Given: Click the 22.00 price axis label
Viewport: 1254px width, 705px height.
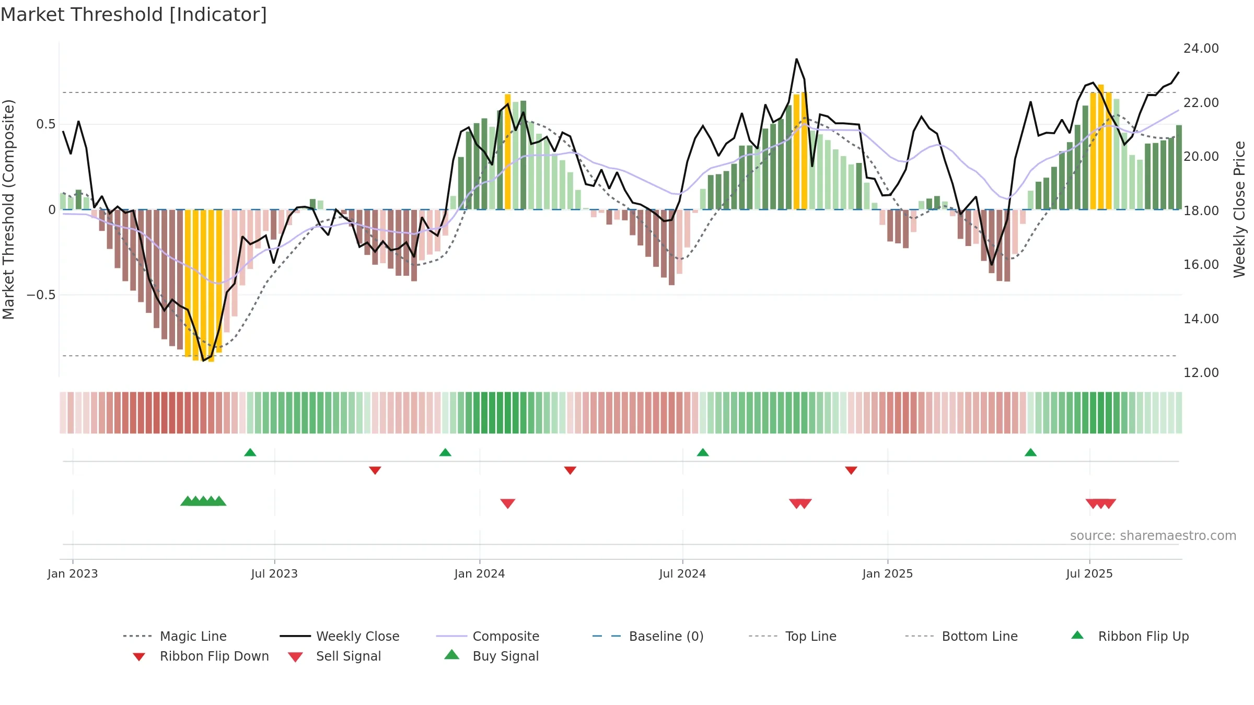Looking at the screenshot, I should [1201, 102].
